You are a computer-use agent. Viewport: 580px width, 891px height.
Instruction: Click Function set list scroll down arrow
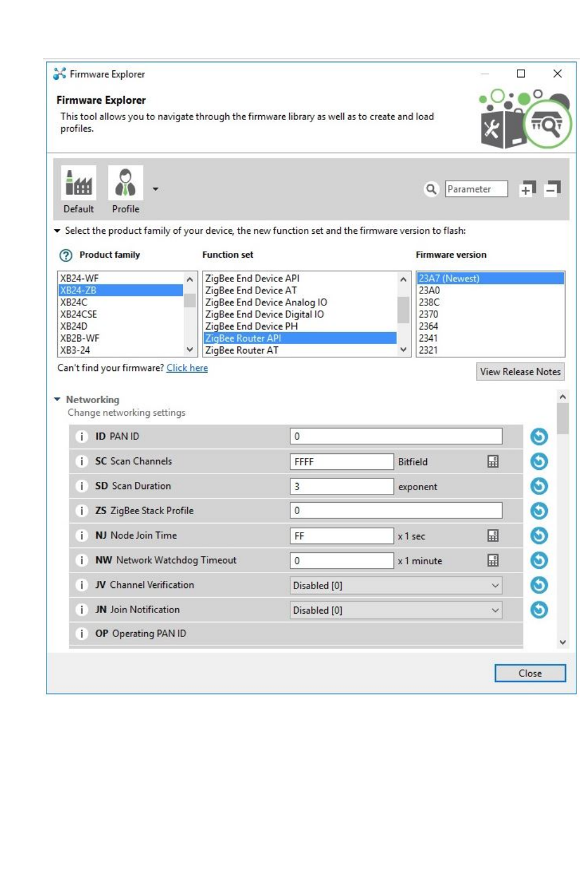pos(404,350)
